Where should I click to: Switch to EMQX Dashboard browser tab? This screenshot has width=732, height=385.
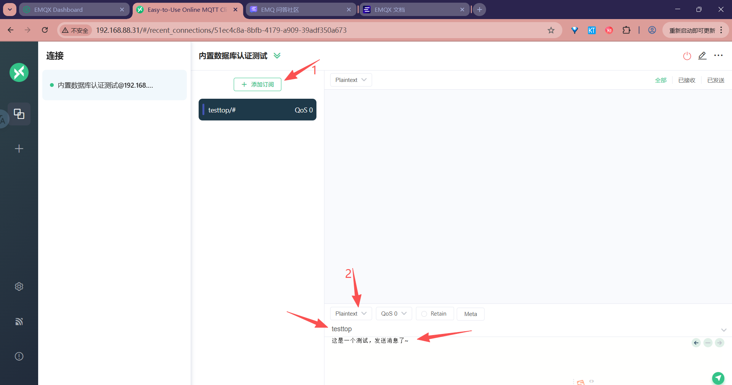pos(74,10)
